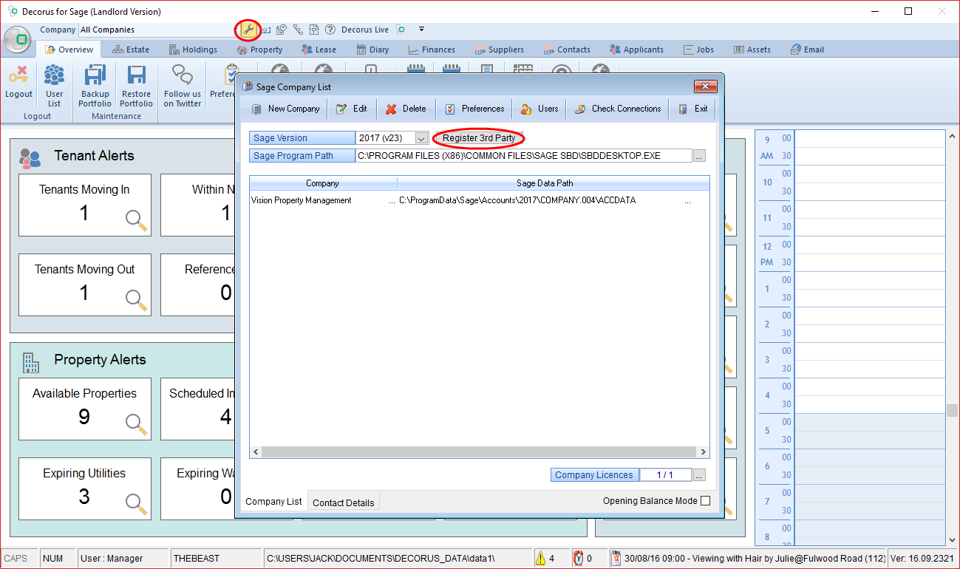Open the Estate ribbon tab
The image size is (960, 569).
tap(131, 50)
